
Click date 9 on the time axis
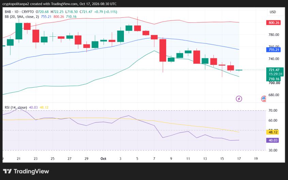pos(171,159)
